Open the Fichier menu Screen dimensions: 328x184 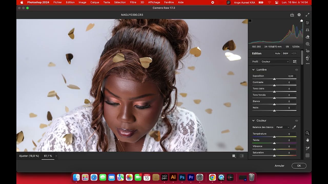(58, 2)
